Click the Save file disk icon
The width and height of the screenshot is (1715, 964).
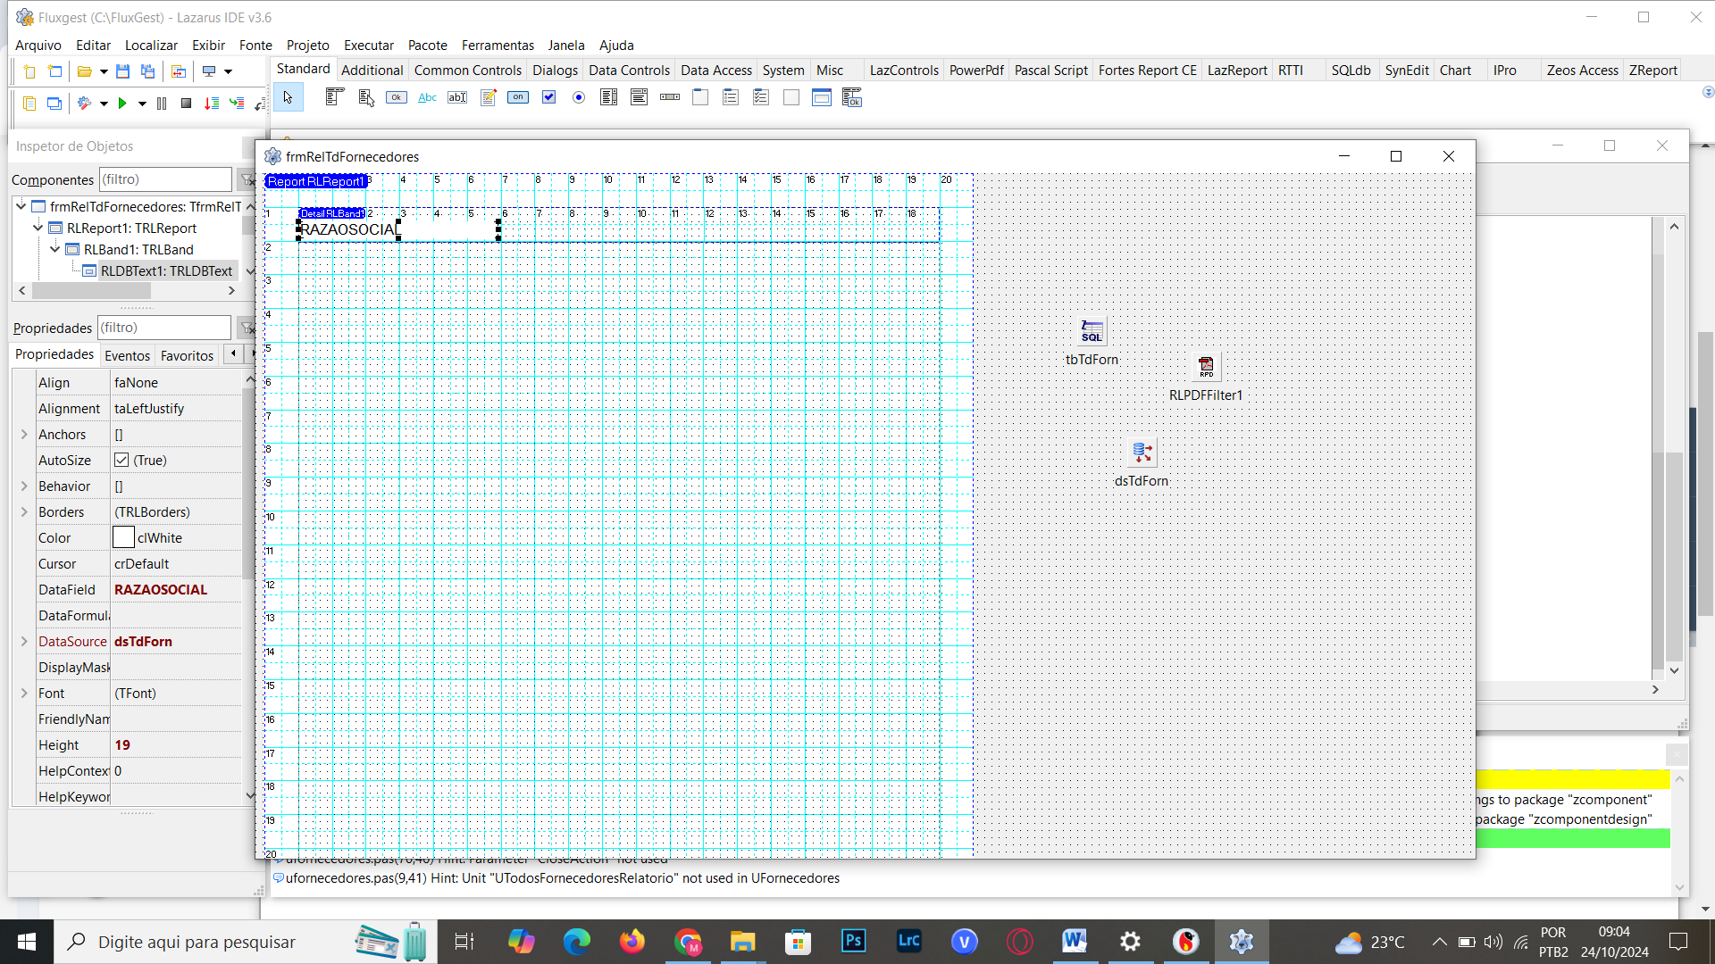coord(123,71)
